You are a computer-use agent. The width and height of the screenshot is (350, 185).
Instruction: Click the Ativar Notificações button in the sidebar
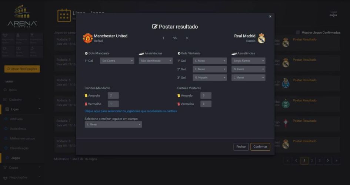[x=22, y=69]
